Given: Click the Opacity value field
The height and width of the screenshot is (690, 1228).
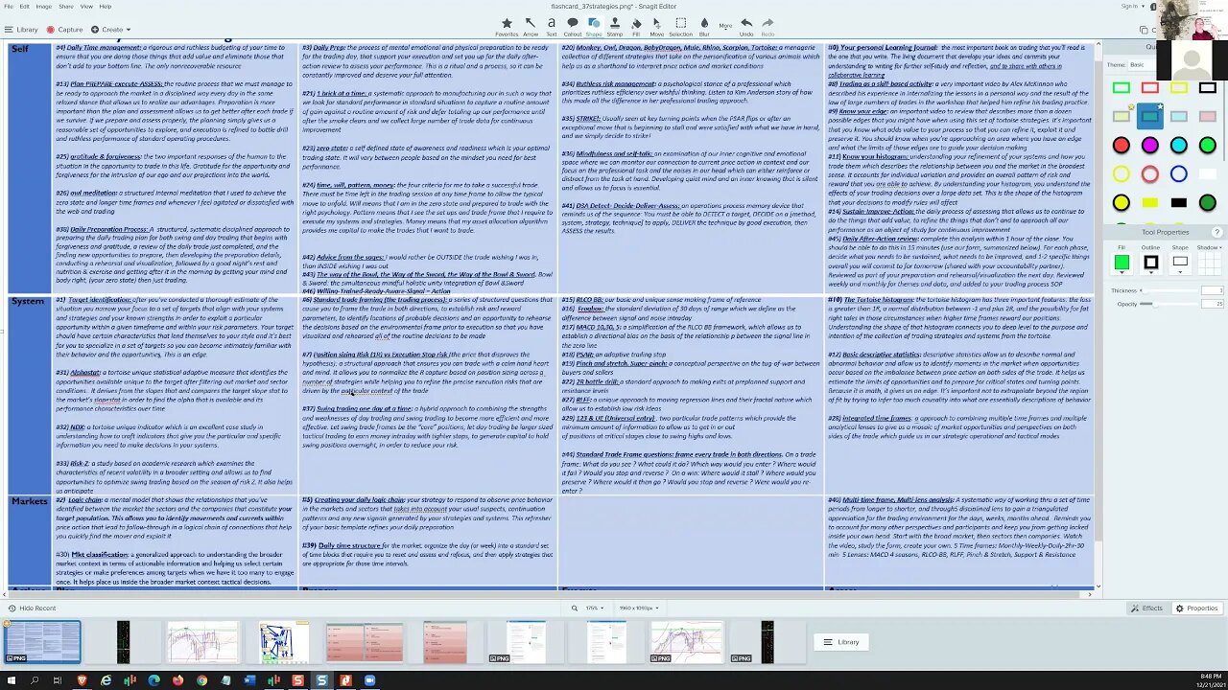Looking at the screenshot, I should click(x=1213, y=304).
